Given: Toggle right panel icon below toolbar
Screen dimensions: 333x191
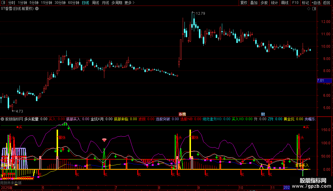Looking at the screenshot, I should click(x=314, y=9).
